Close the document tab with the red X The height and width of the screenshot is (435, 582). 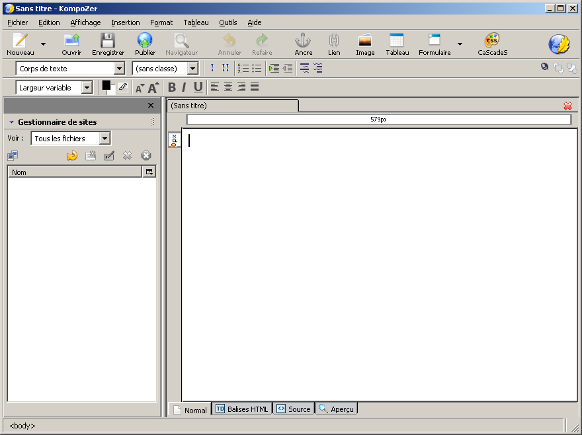567,106
